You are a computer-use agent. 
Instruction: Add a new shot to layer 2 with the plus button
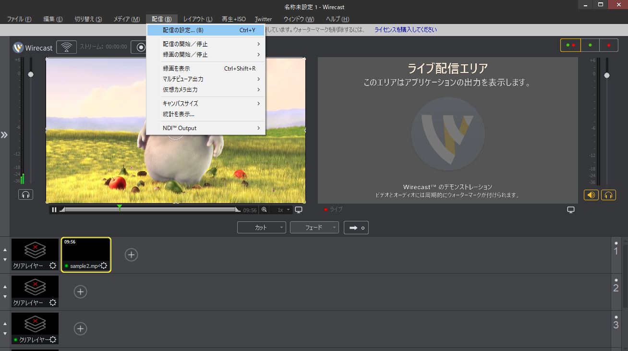(80, 291)
